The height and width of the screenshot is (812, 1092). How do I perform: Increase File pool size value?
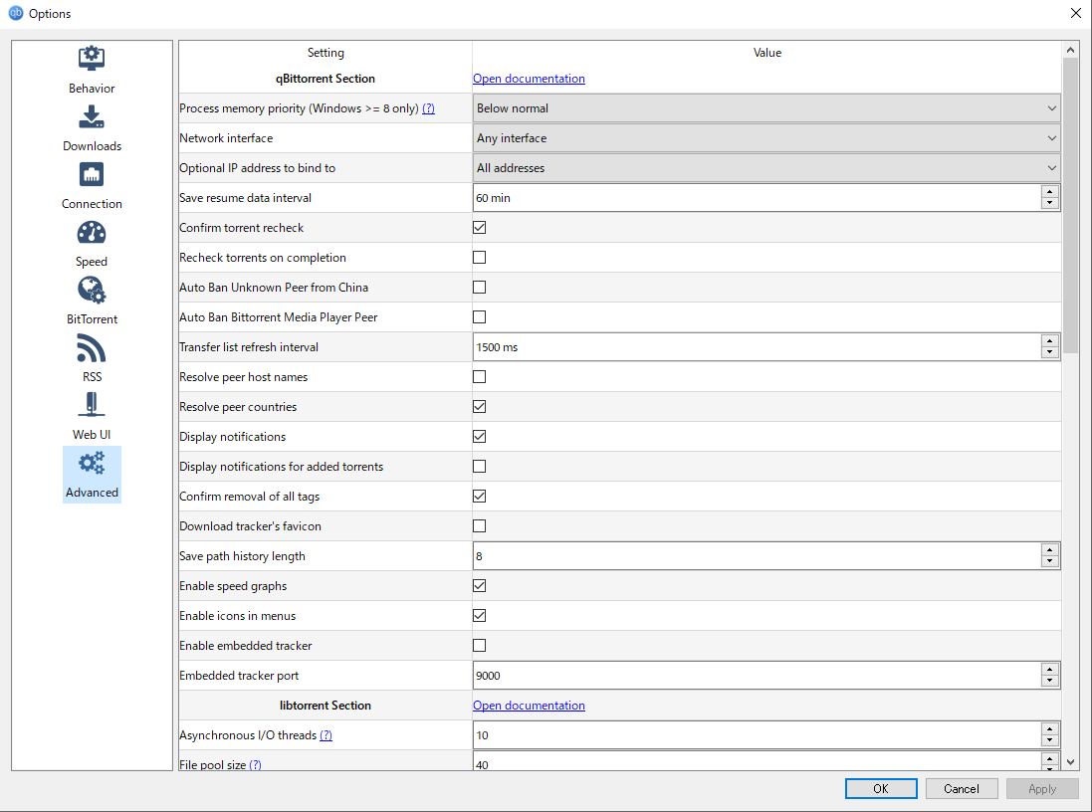point(1049,759)
